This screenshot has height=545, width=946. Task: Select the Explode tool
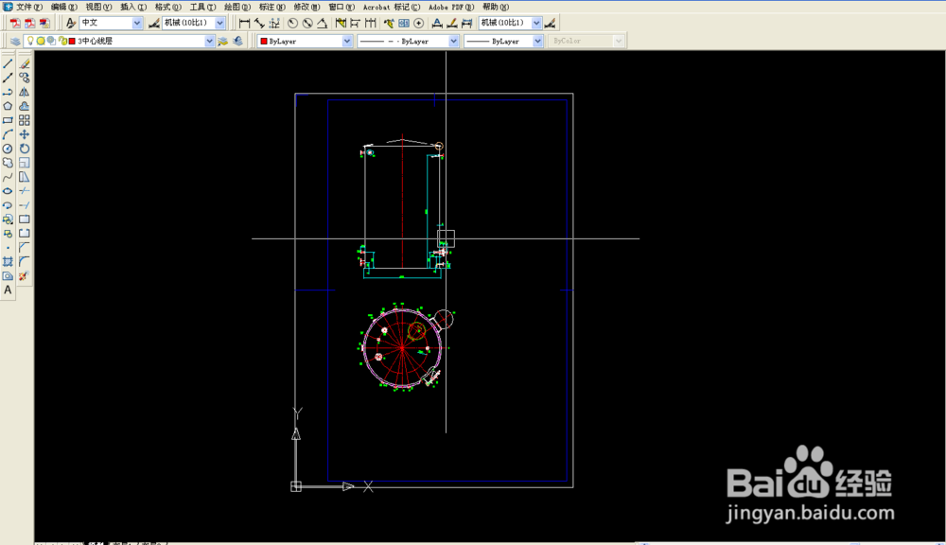tap(25, 276)
